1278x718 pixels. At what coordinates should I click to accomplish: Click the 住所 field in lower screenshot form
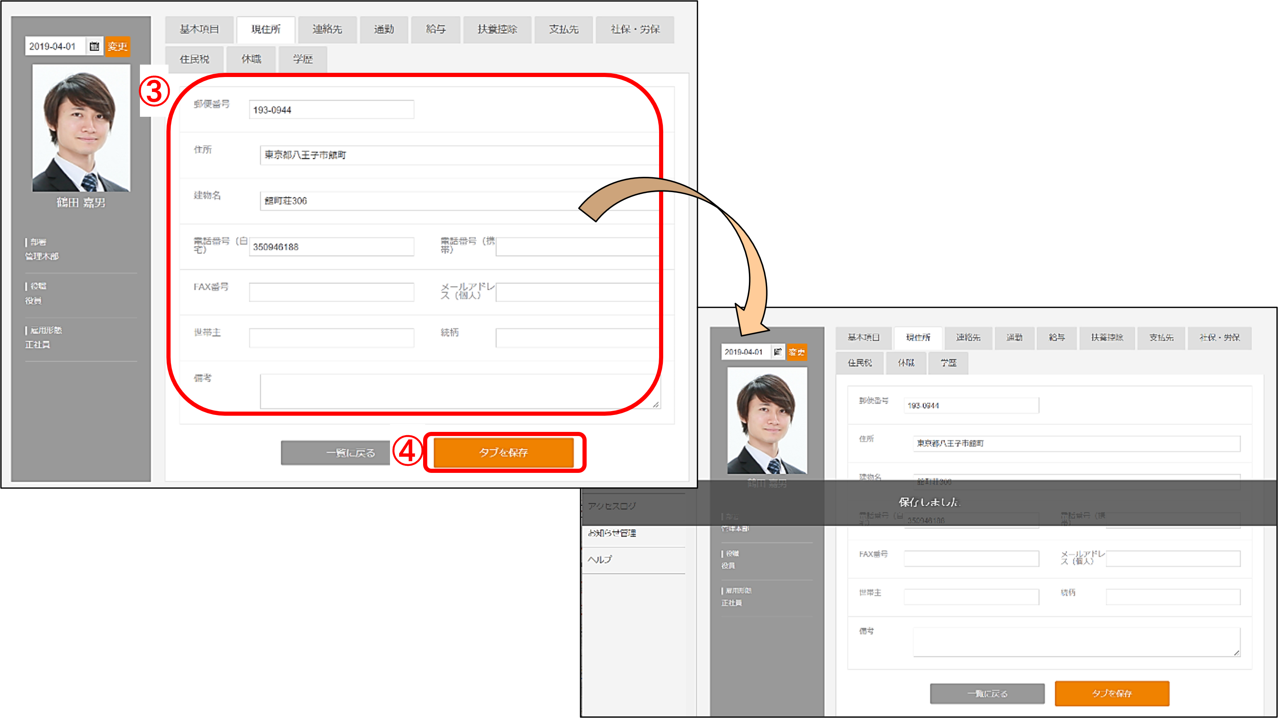[x=1076, y=443]
